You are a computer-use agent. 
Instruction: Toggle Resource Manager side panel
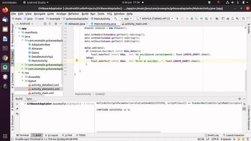tap(12, 35)
